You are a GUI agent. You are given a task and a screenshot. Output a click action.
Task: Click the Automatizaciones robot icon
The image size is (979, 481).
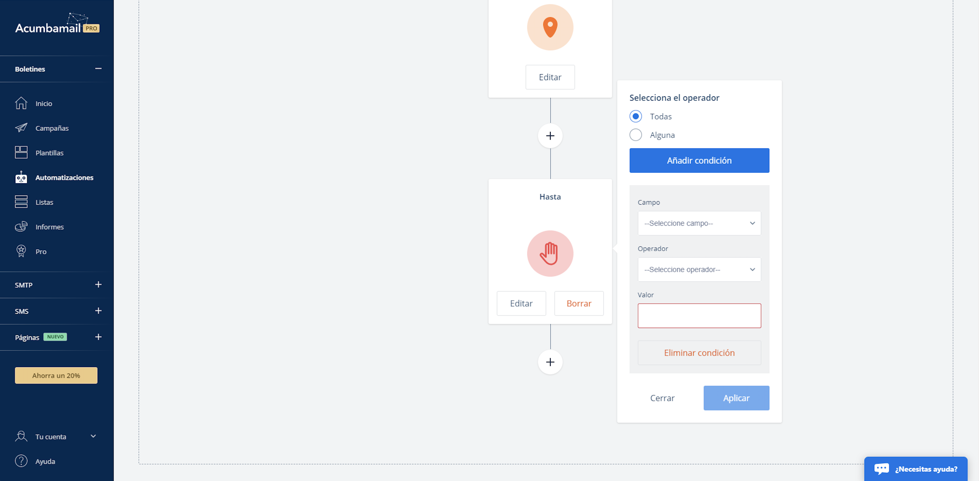(21, 177)
